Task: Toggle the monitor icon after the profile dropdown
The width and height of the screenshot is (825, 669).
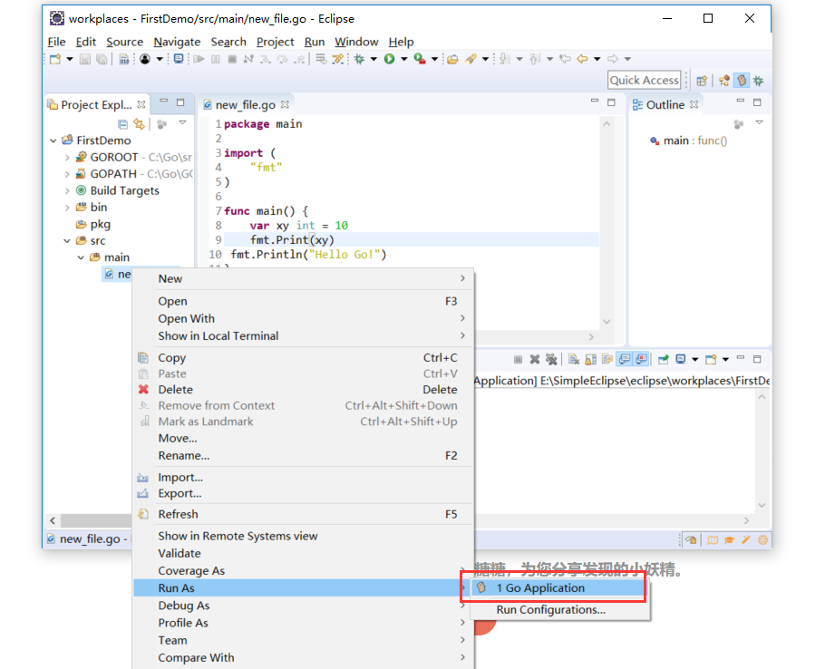Action: (x=179, y=59)
